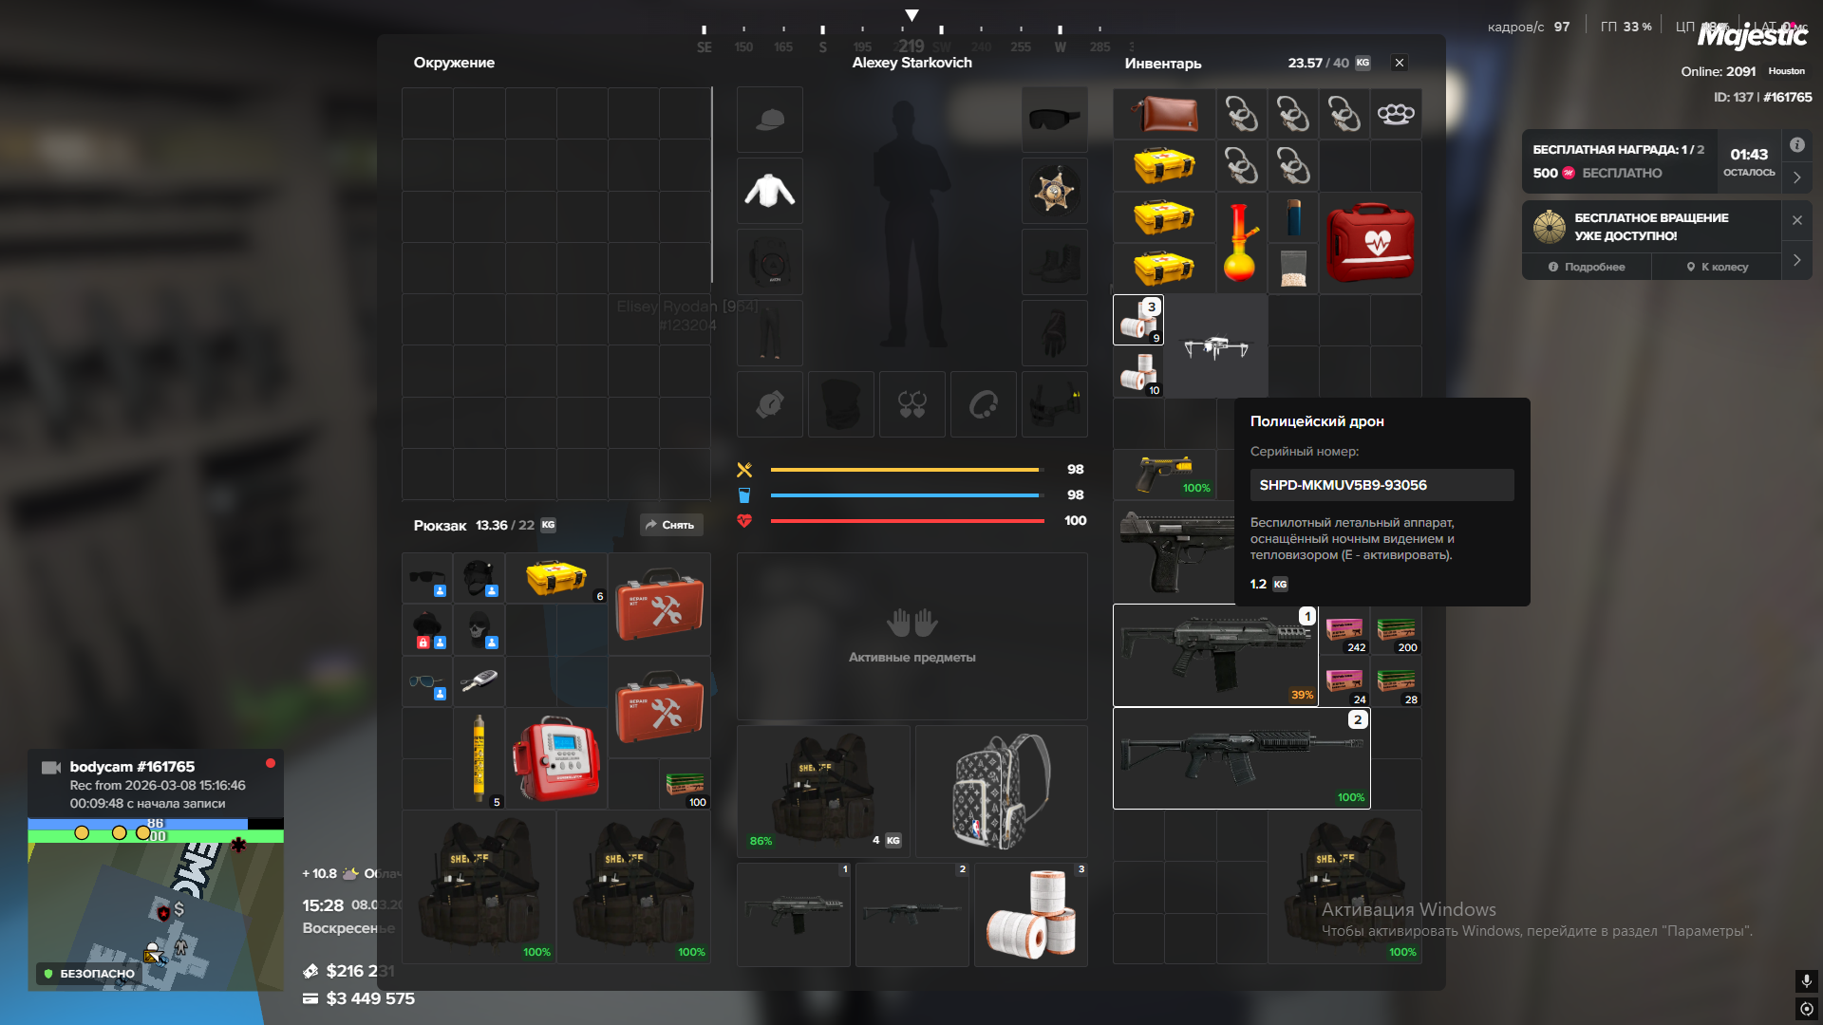This screenshot has height=1025, width=1823.
Task: Expand the free spin notification arrow
Action: tap(1796, 260)
